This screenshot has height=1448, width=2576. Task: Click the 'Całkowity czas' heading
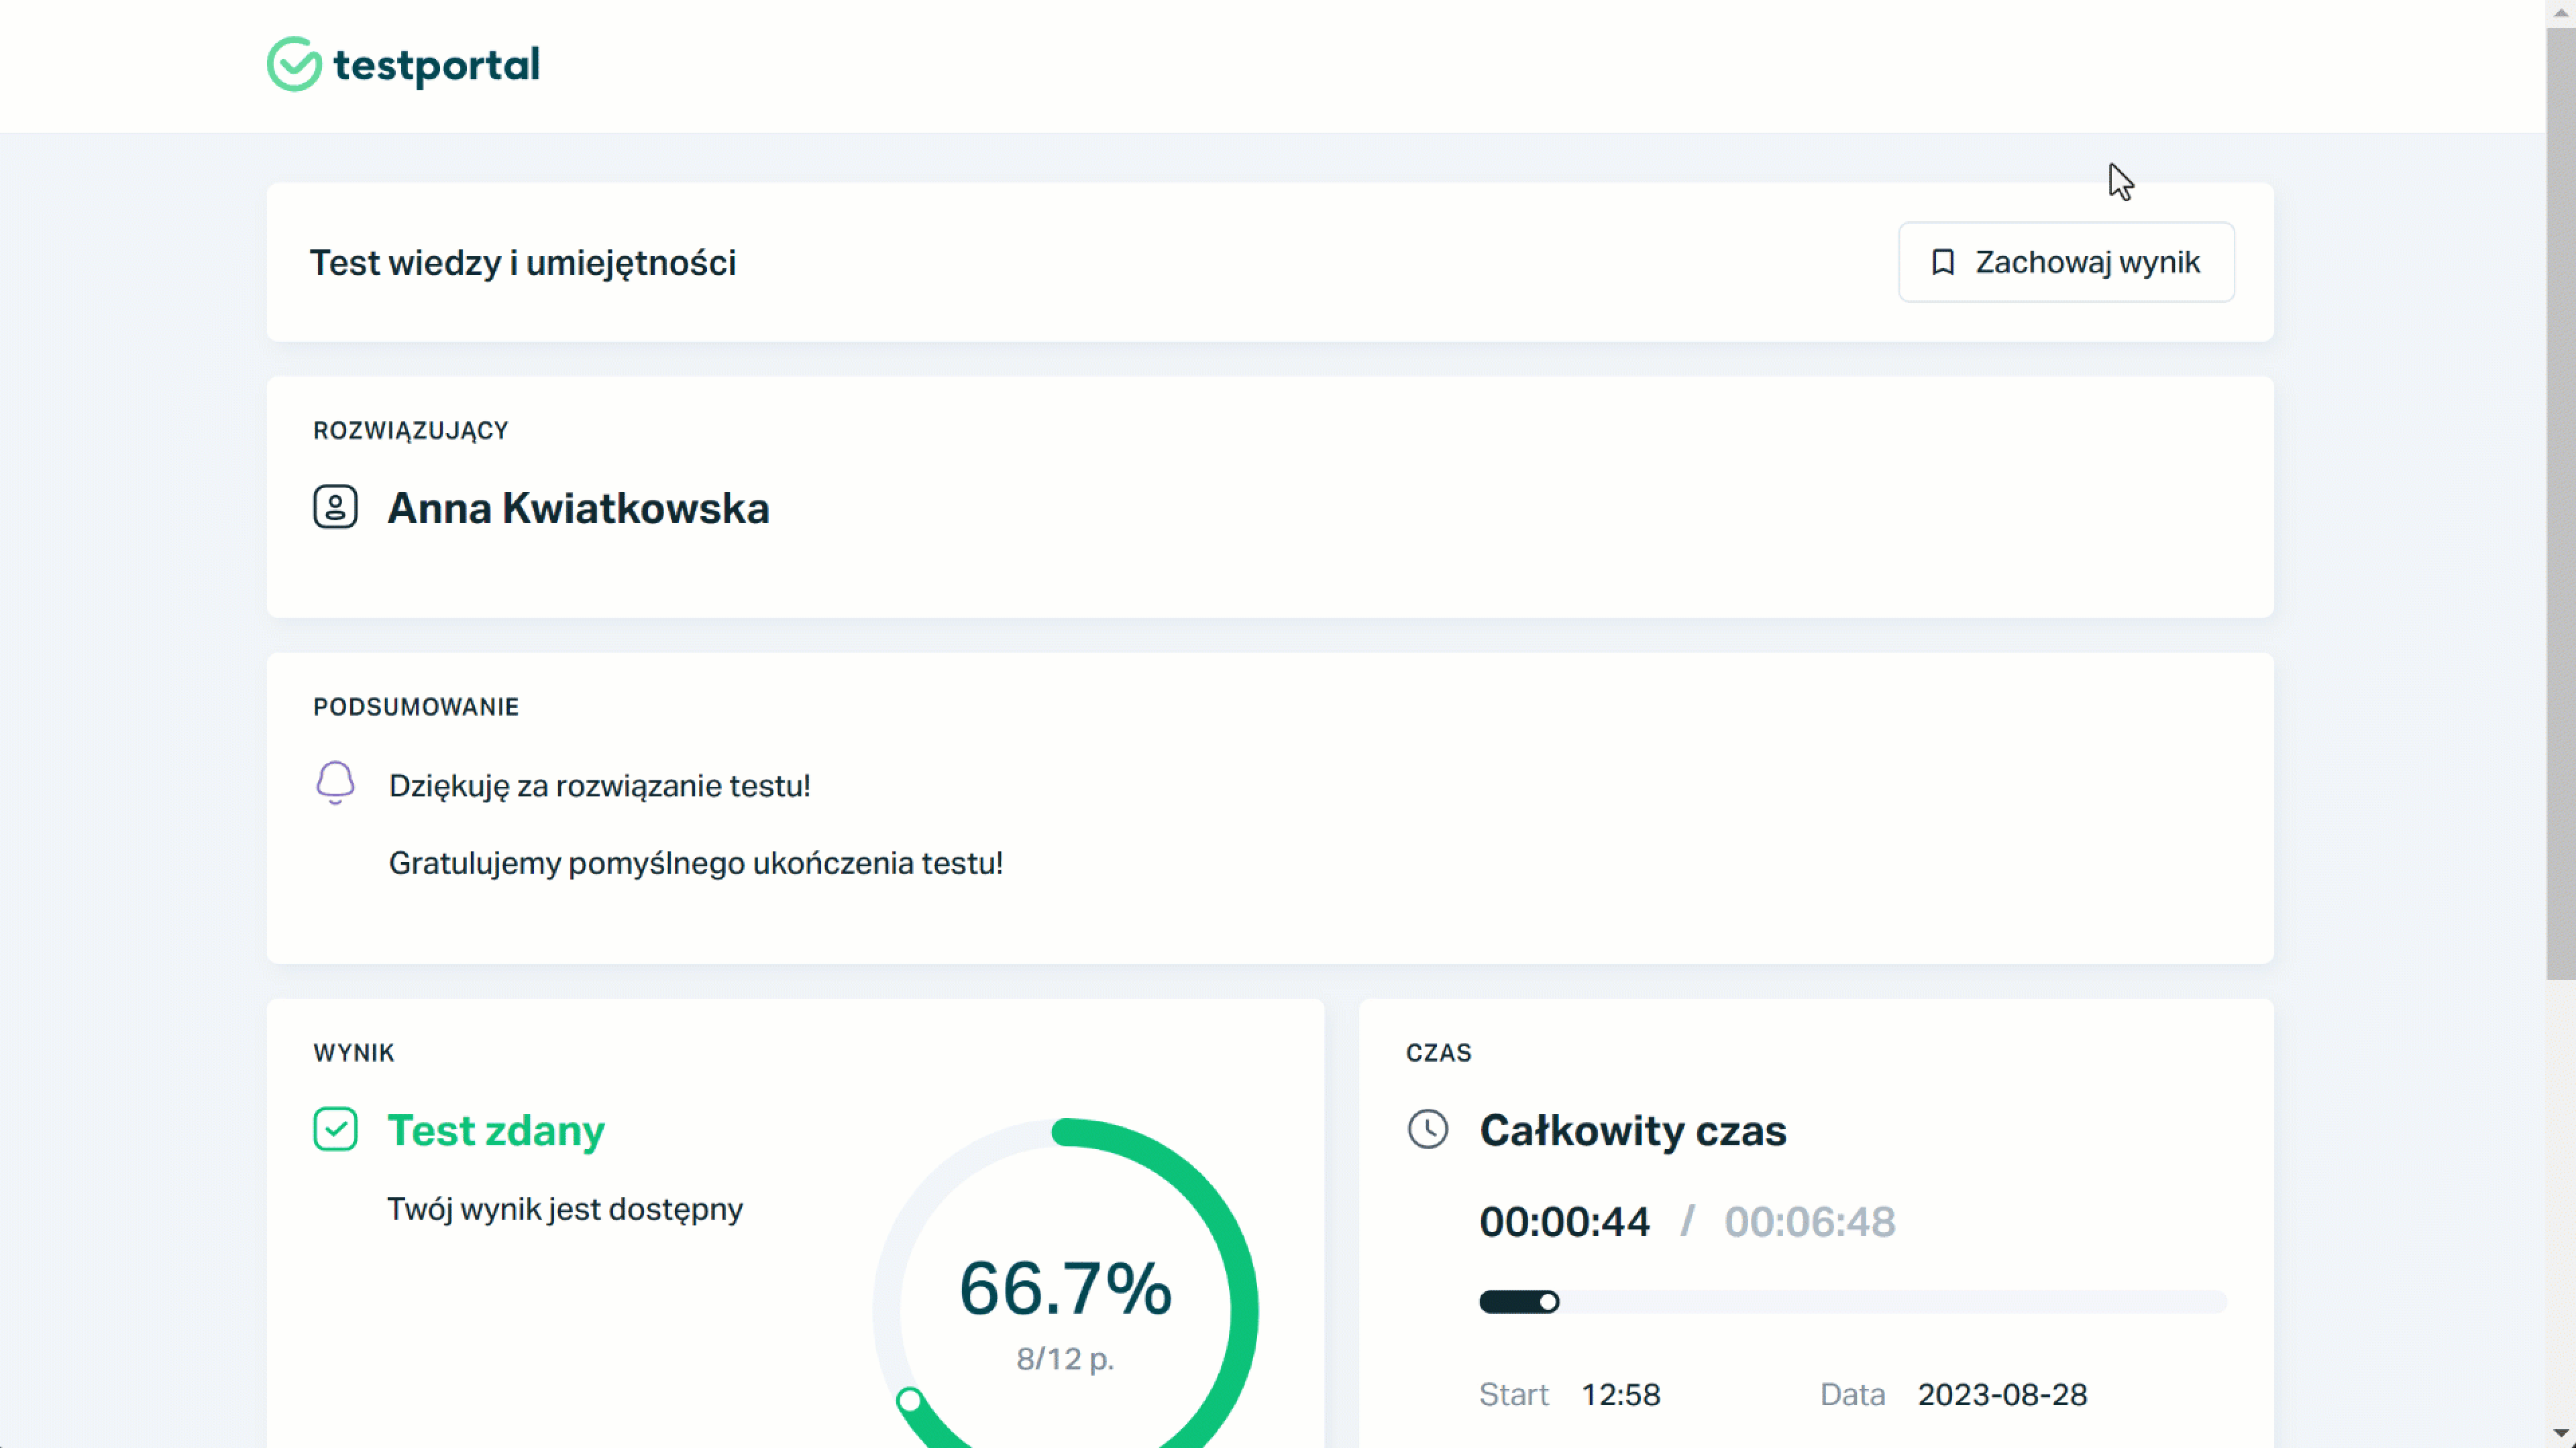pos(1633,1130)
